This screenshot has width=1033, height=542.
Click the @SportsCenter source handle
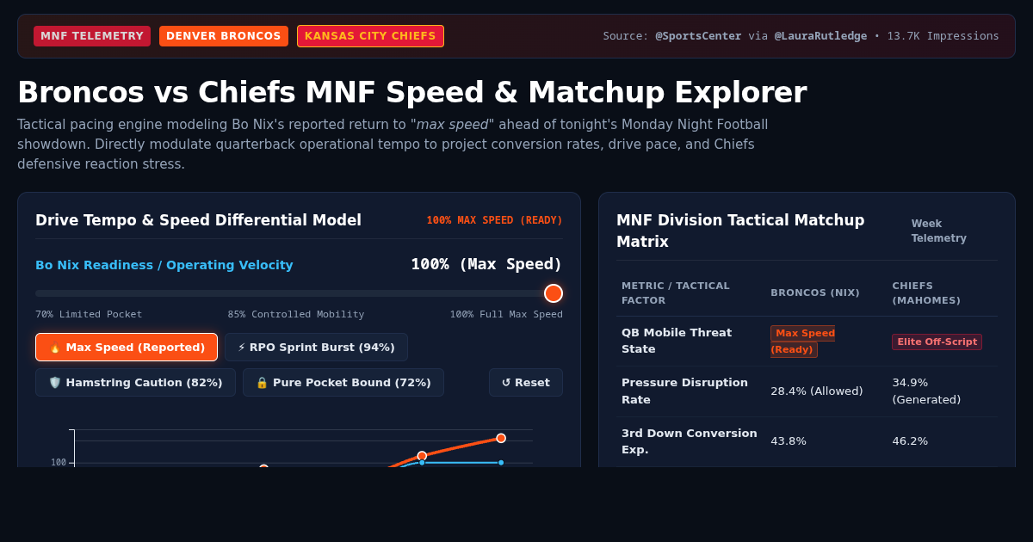click(698, 36)
